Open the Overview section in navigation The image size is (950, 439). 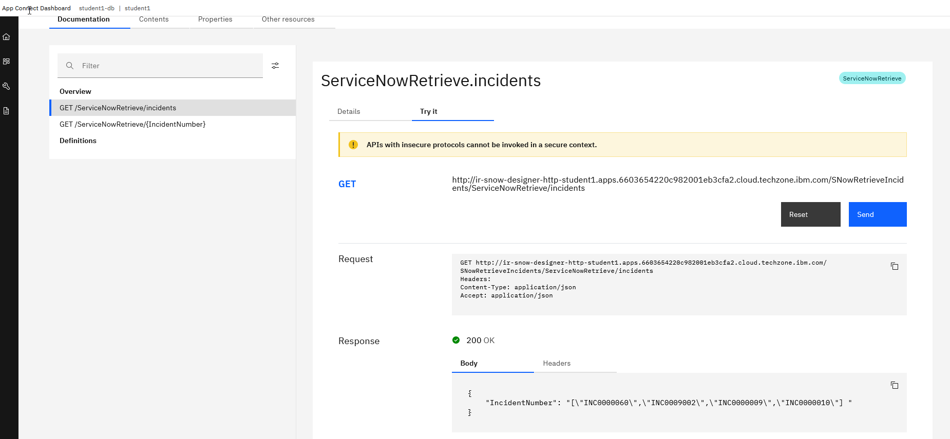point(75,91)
